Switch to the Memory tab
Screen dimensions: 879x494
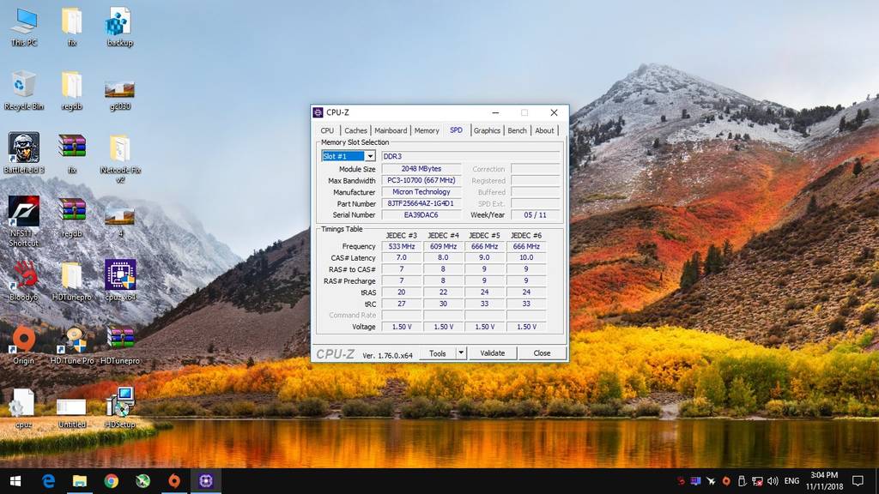coord(427,130)
